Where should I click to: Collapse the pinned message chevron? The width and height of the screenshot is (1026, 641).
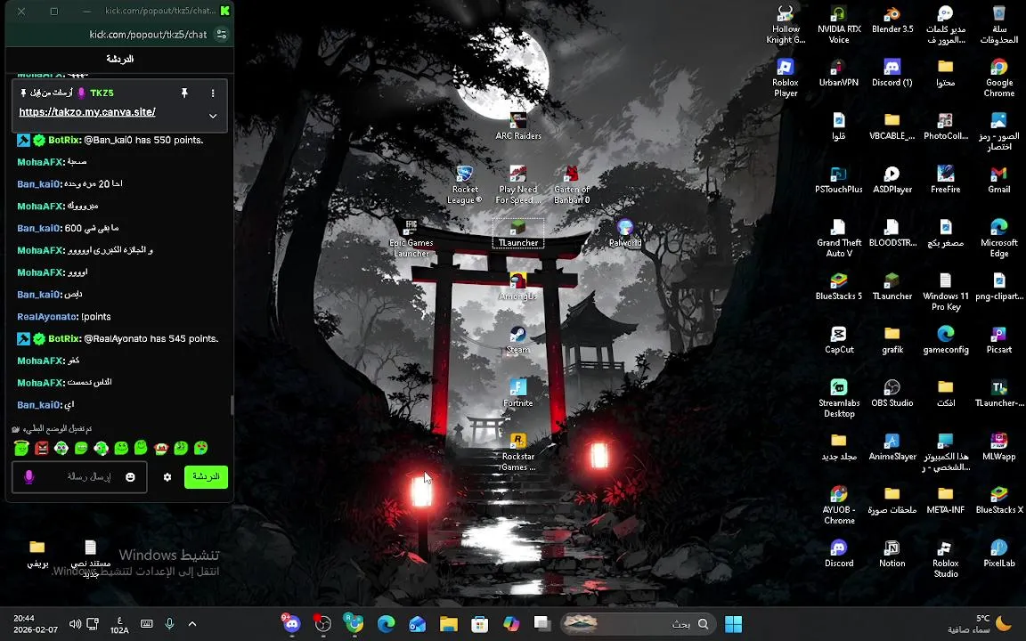pos(213,116)
